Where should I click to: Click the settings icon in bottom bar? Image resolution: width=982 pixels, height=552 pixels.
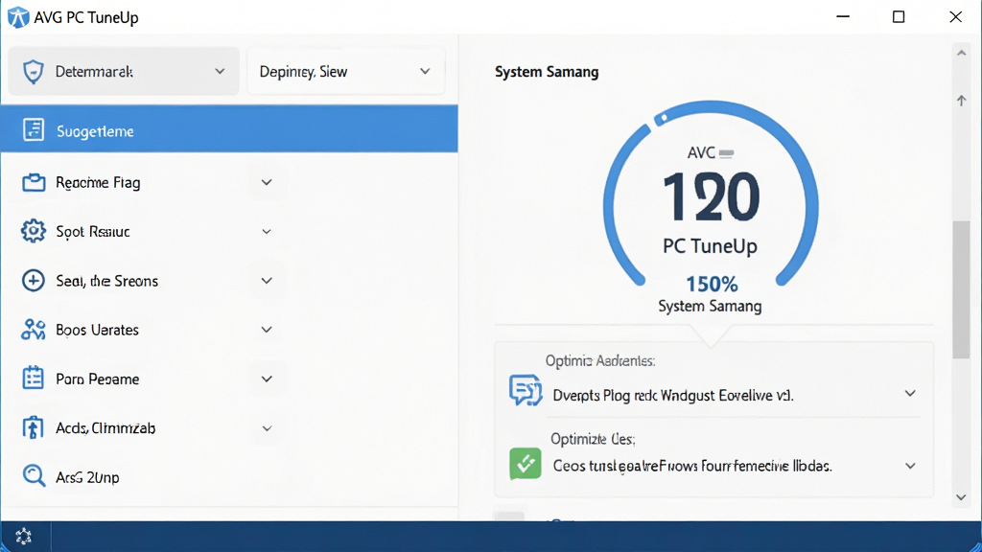(x=24, y=537)
